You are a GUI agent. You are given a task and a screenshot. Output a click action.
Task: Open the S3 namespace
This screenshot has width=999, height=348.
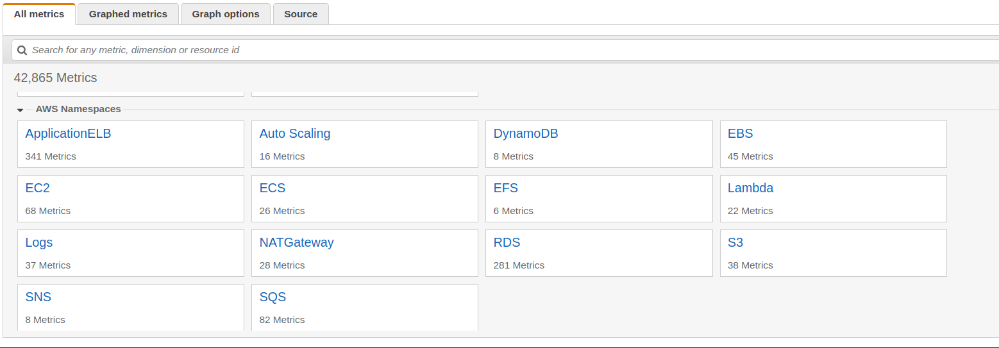(735, 243)
